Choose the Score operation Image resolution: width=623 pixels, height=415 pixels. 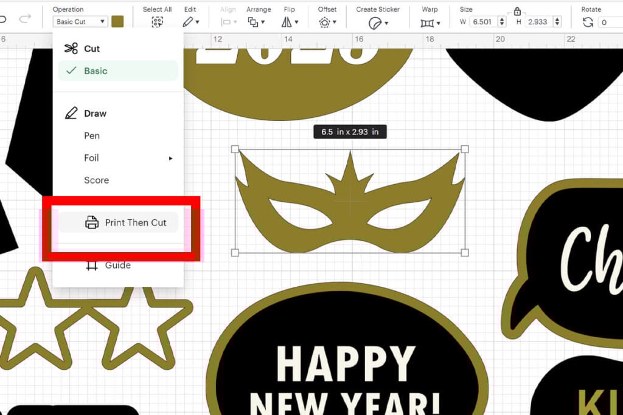click(96, 180)
